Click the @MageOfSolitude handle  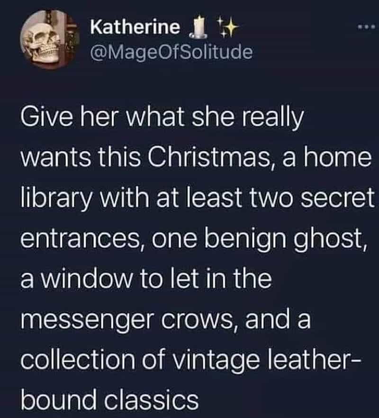click(171, 52)
